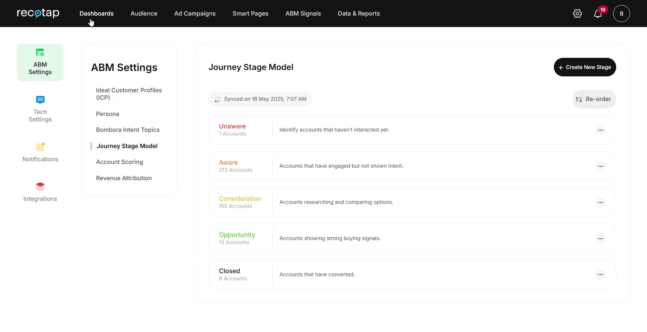Click the recotap logo
This screenshot has width=647, height=332.
tap(38, 13)
